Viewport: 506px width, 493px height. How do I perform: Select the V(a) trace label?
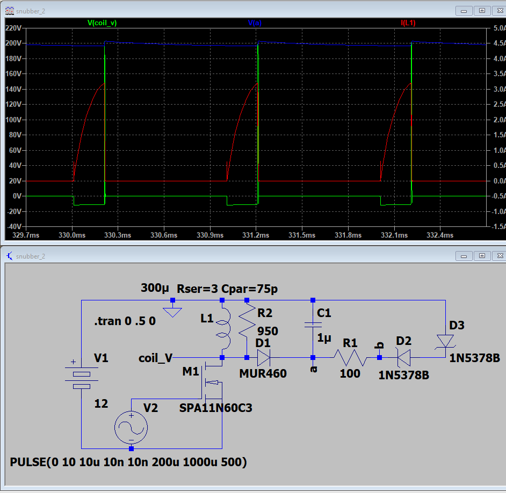pos(255,23)
